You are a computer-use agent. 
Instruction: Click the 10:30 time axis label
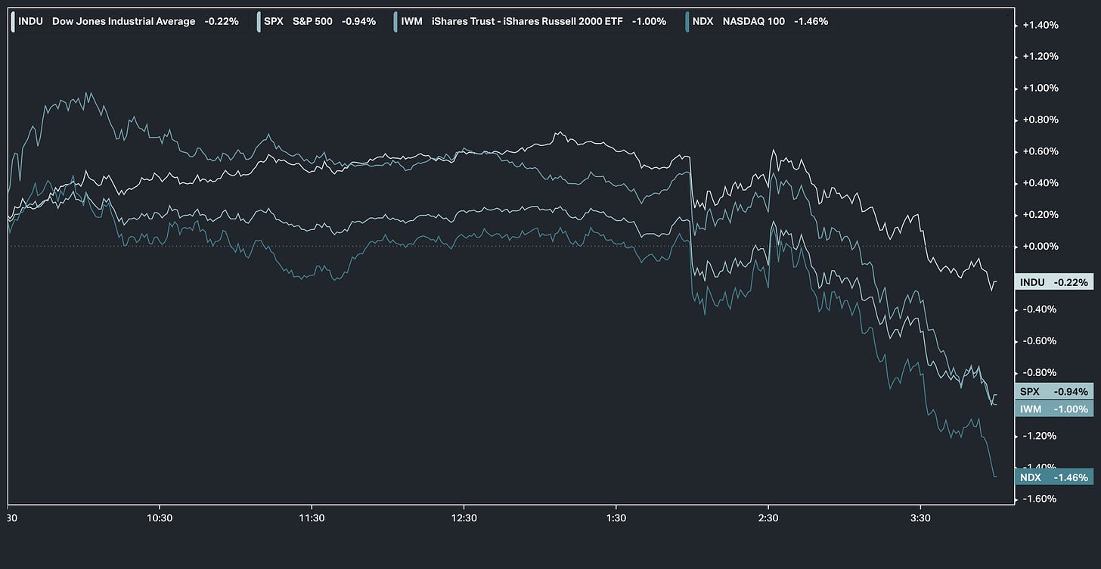160,518
